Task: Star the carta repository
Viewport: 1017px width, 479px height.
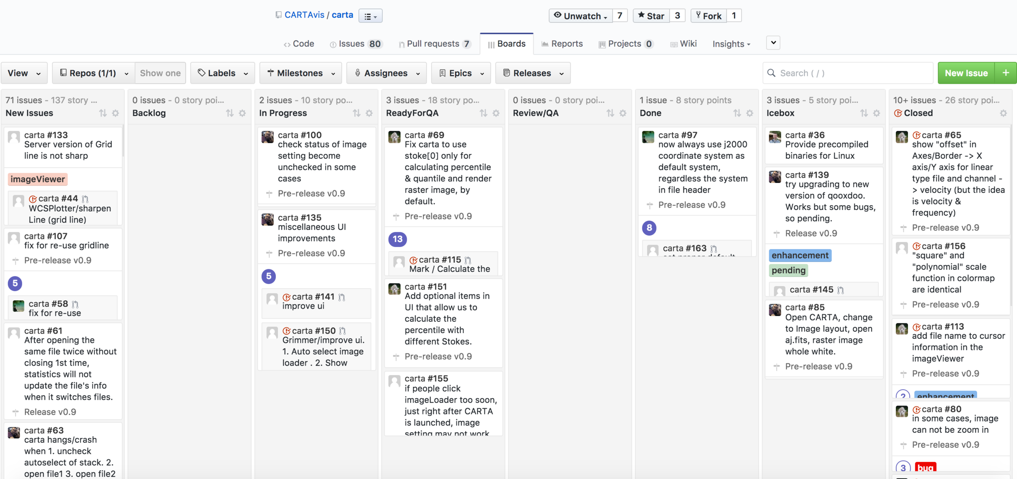Action: pyautogui.click(x=651, y=16)
